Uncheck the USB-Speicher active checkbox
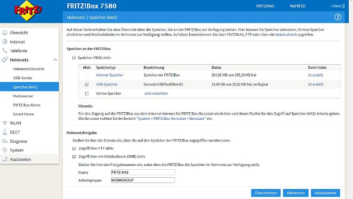 click(x=87, y=84)
